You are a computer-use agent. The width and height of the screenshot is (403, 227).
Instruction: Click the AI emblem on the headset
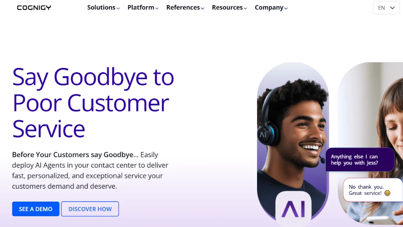(x=263, y=135)
